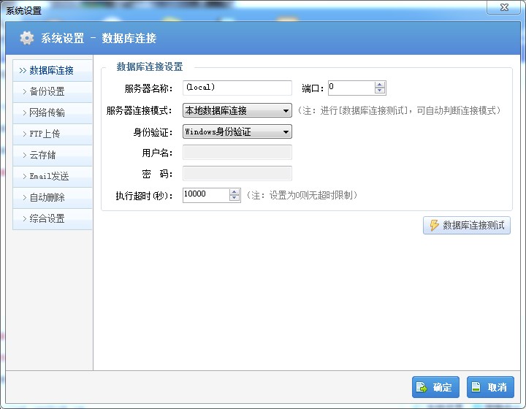
Task: Select the 数据库连接 sidebar tab
Action: tap(53, 70)
